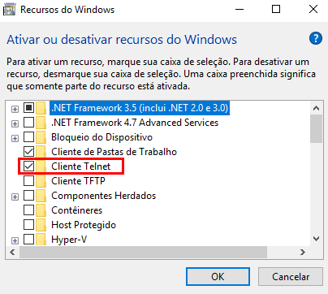Click folder icon beside Host Protegido
Image resolution: width=328 pixels, height=294 pixels.
41,225
